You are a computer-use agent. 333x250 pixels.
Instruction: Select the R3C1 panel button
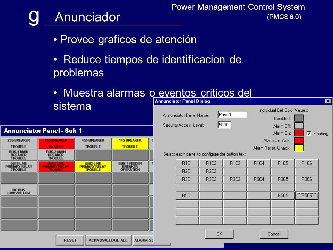(187, 179)
